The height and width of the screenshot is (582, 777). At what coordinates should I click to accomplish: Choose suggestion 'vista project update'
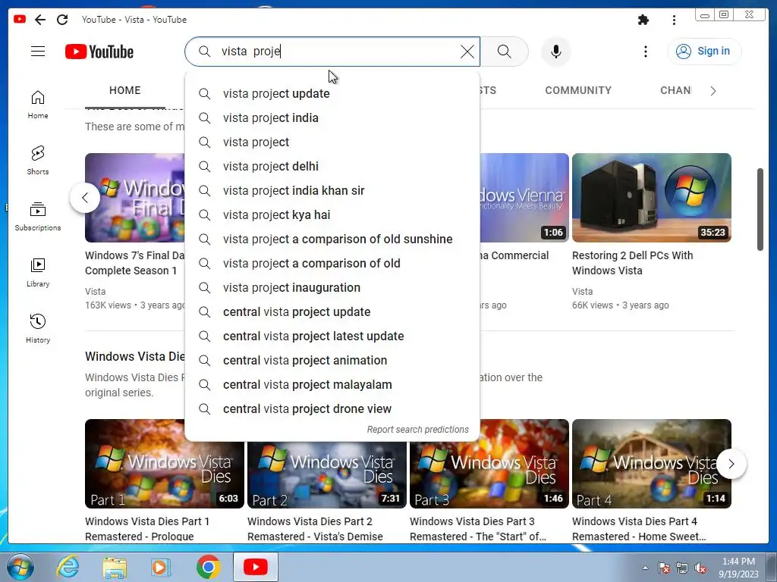332,93
